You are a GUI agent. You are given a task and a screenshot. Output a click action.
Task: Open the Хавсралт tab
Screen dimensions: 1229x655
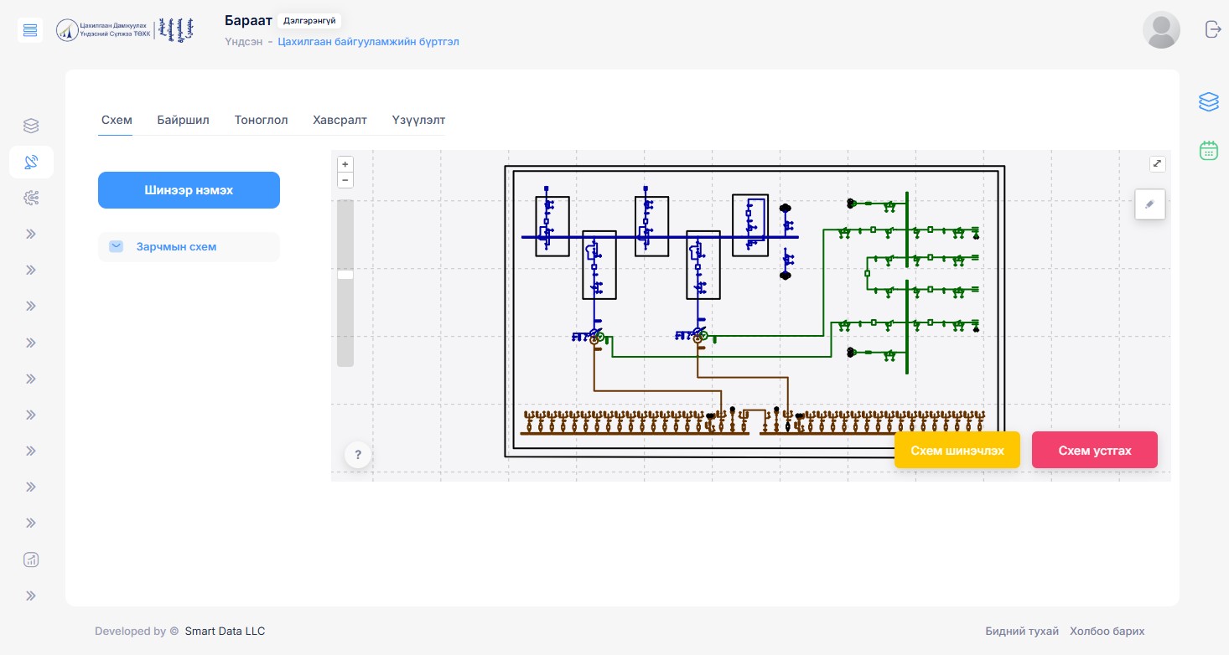[x=340, y=120]
